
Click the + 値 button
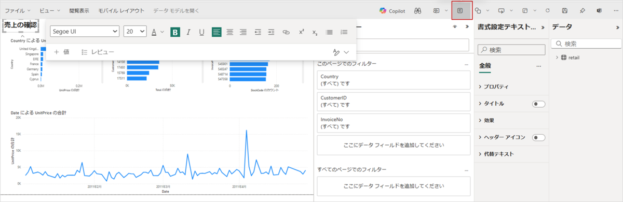tap(61, 52)
